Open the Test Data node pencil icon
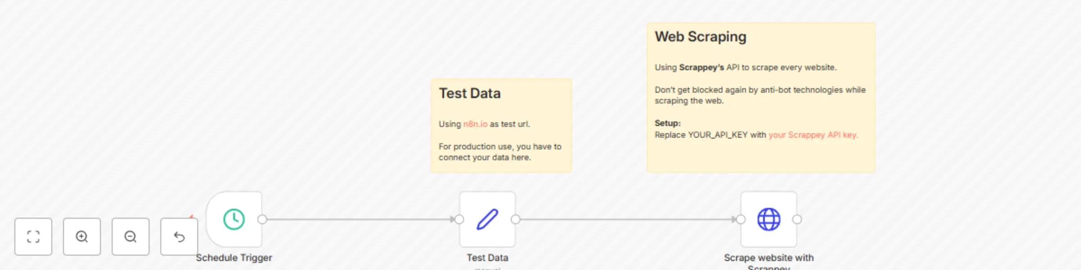The height and width of the screenshot is (270, 1081). [487, 219]
